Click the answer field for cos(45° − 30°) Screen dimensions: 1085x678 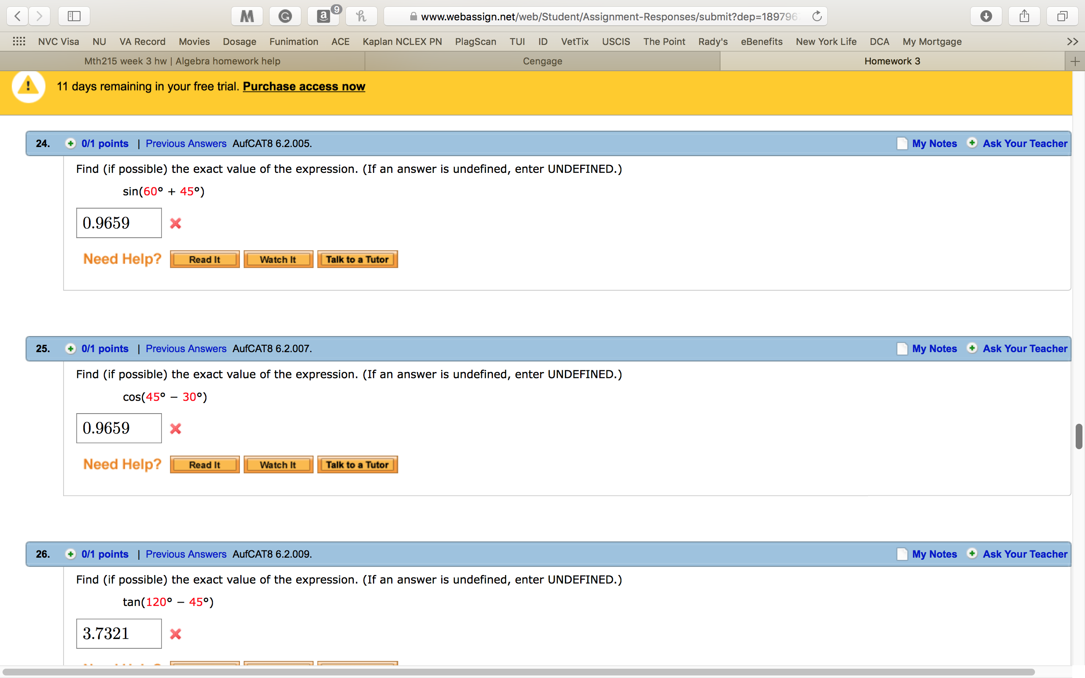pyautogui.click(x=119, y=428)
